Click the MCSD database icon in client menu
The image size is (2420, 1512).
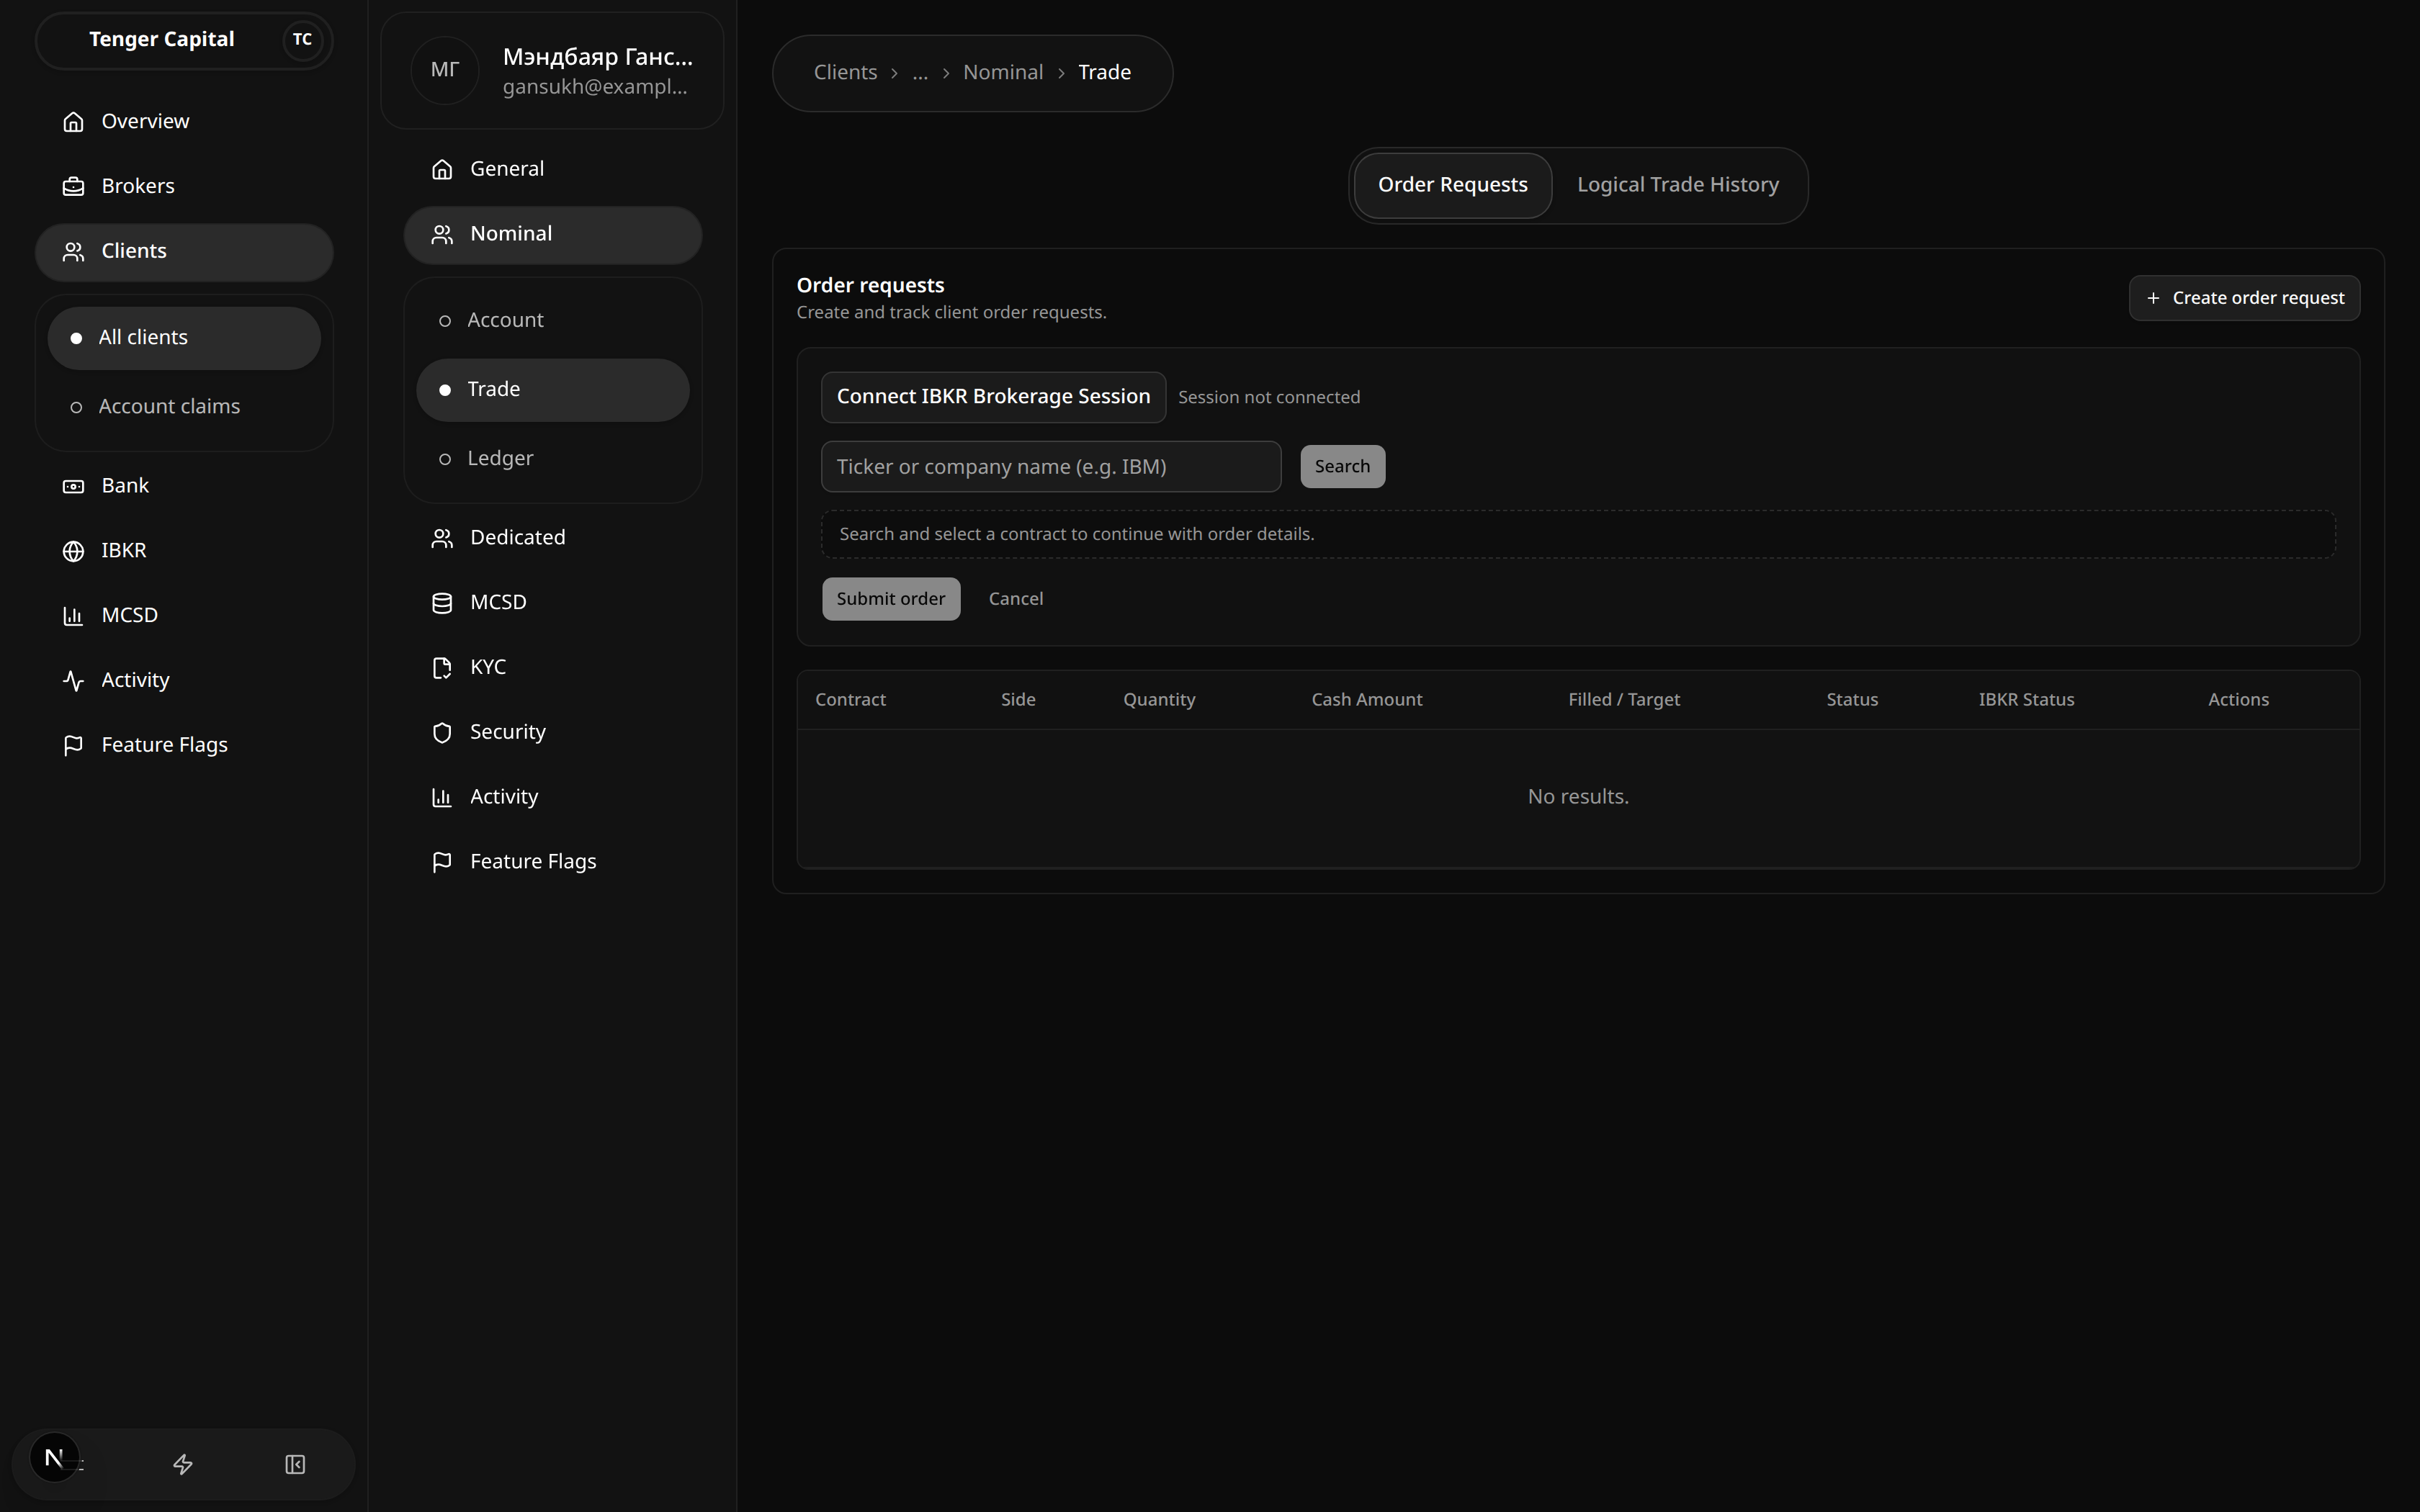point(442,603)
